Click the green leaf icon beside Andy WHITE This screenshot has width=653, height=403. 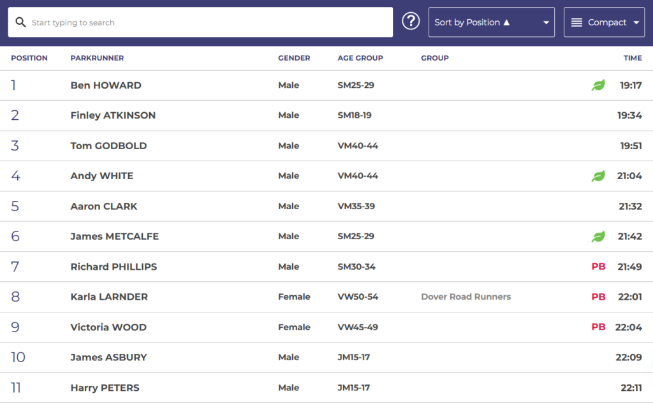click(598, 176)
